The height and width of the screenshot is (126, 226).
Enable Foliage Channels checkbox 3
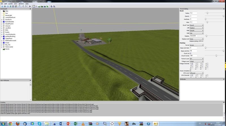pos(207,64)
